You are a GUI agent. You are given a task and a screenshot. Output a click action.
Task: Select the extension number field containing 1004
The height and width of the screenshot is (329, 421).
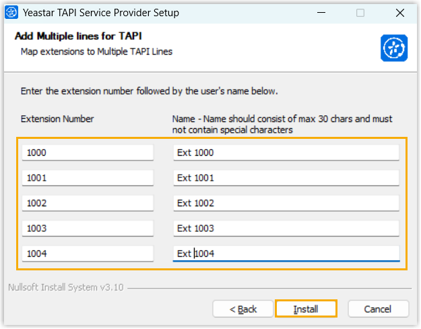pyautogui.click(x=88, y=253)
